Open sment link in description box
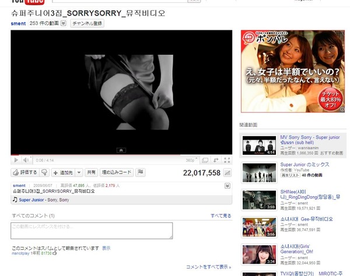 19,186
